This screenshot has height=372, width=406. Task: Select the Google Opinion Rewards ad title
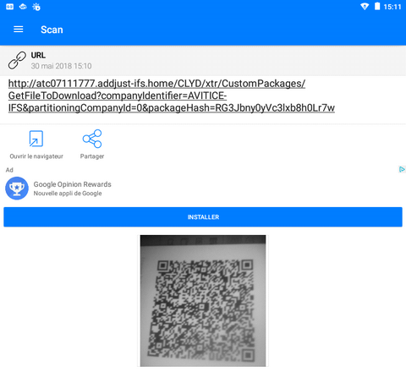(73, 184)
